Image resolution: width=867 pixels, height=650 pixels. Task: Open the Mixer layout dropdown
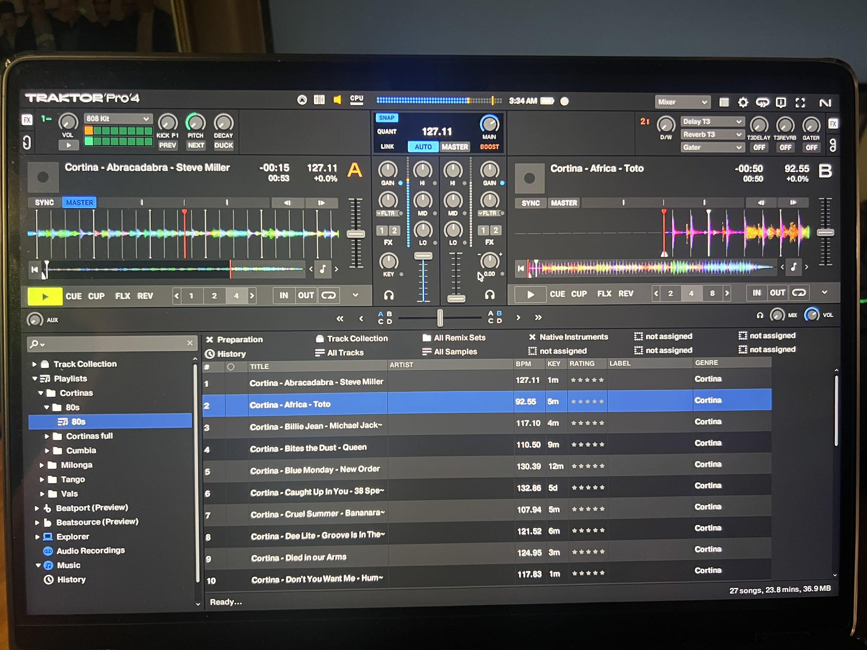click(x=682, y=102)
